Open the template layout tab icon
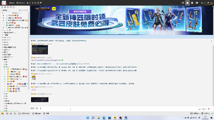This screenshot has width=214, height=120. [192, 3]
